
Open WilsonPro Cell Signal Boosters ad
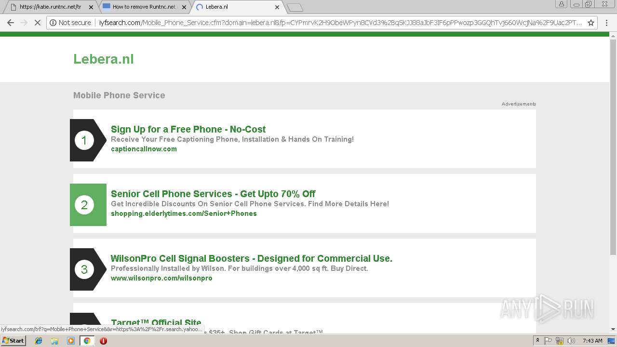click(x=252, y=258)
